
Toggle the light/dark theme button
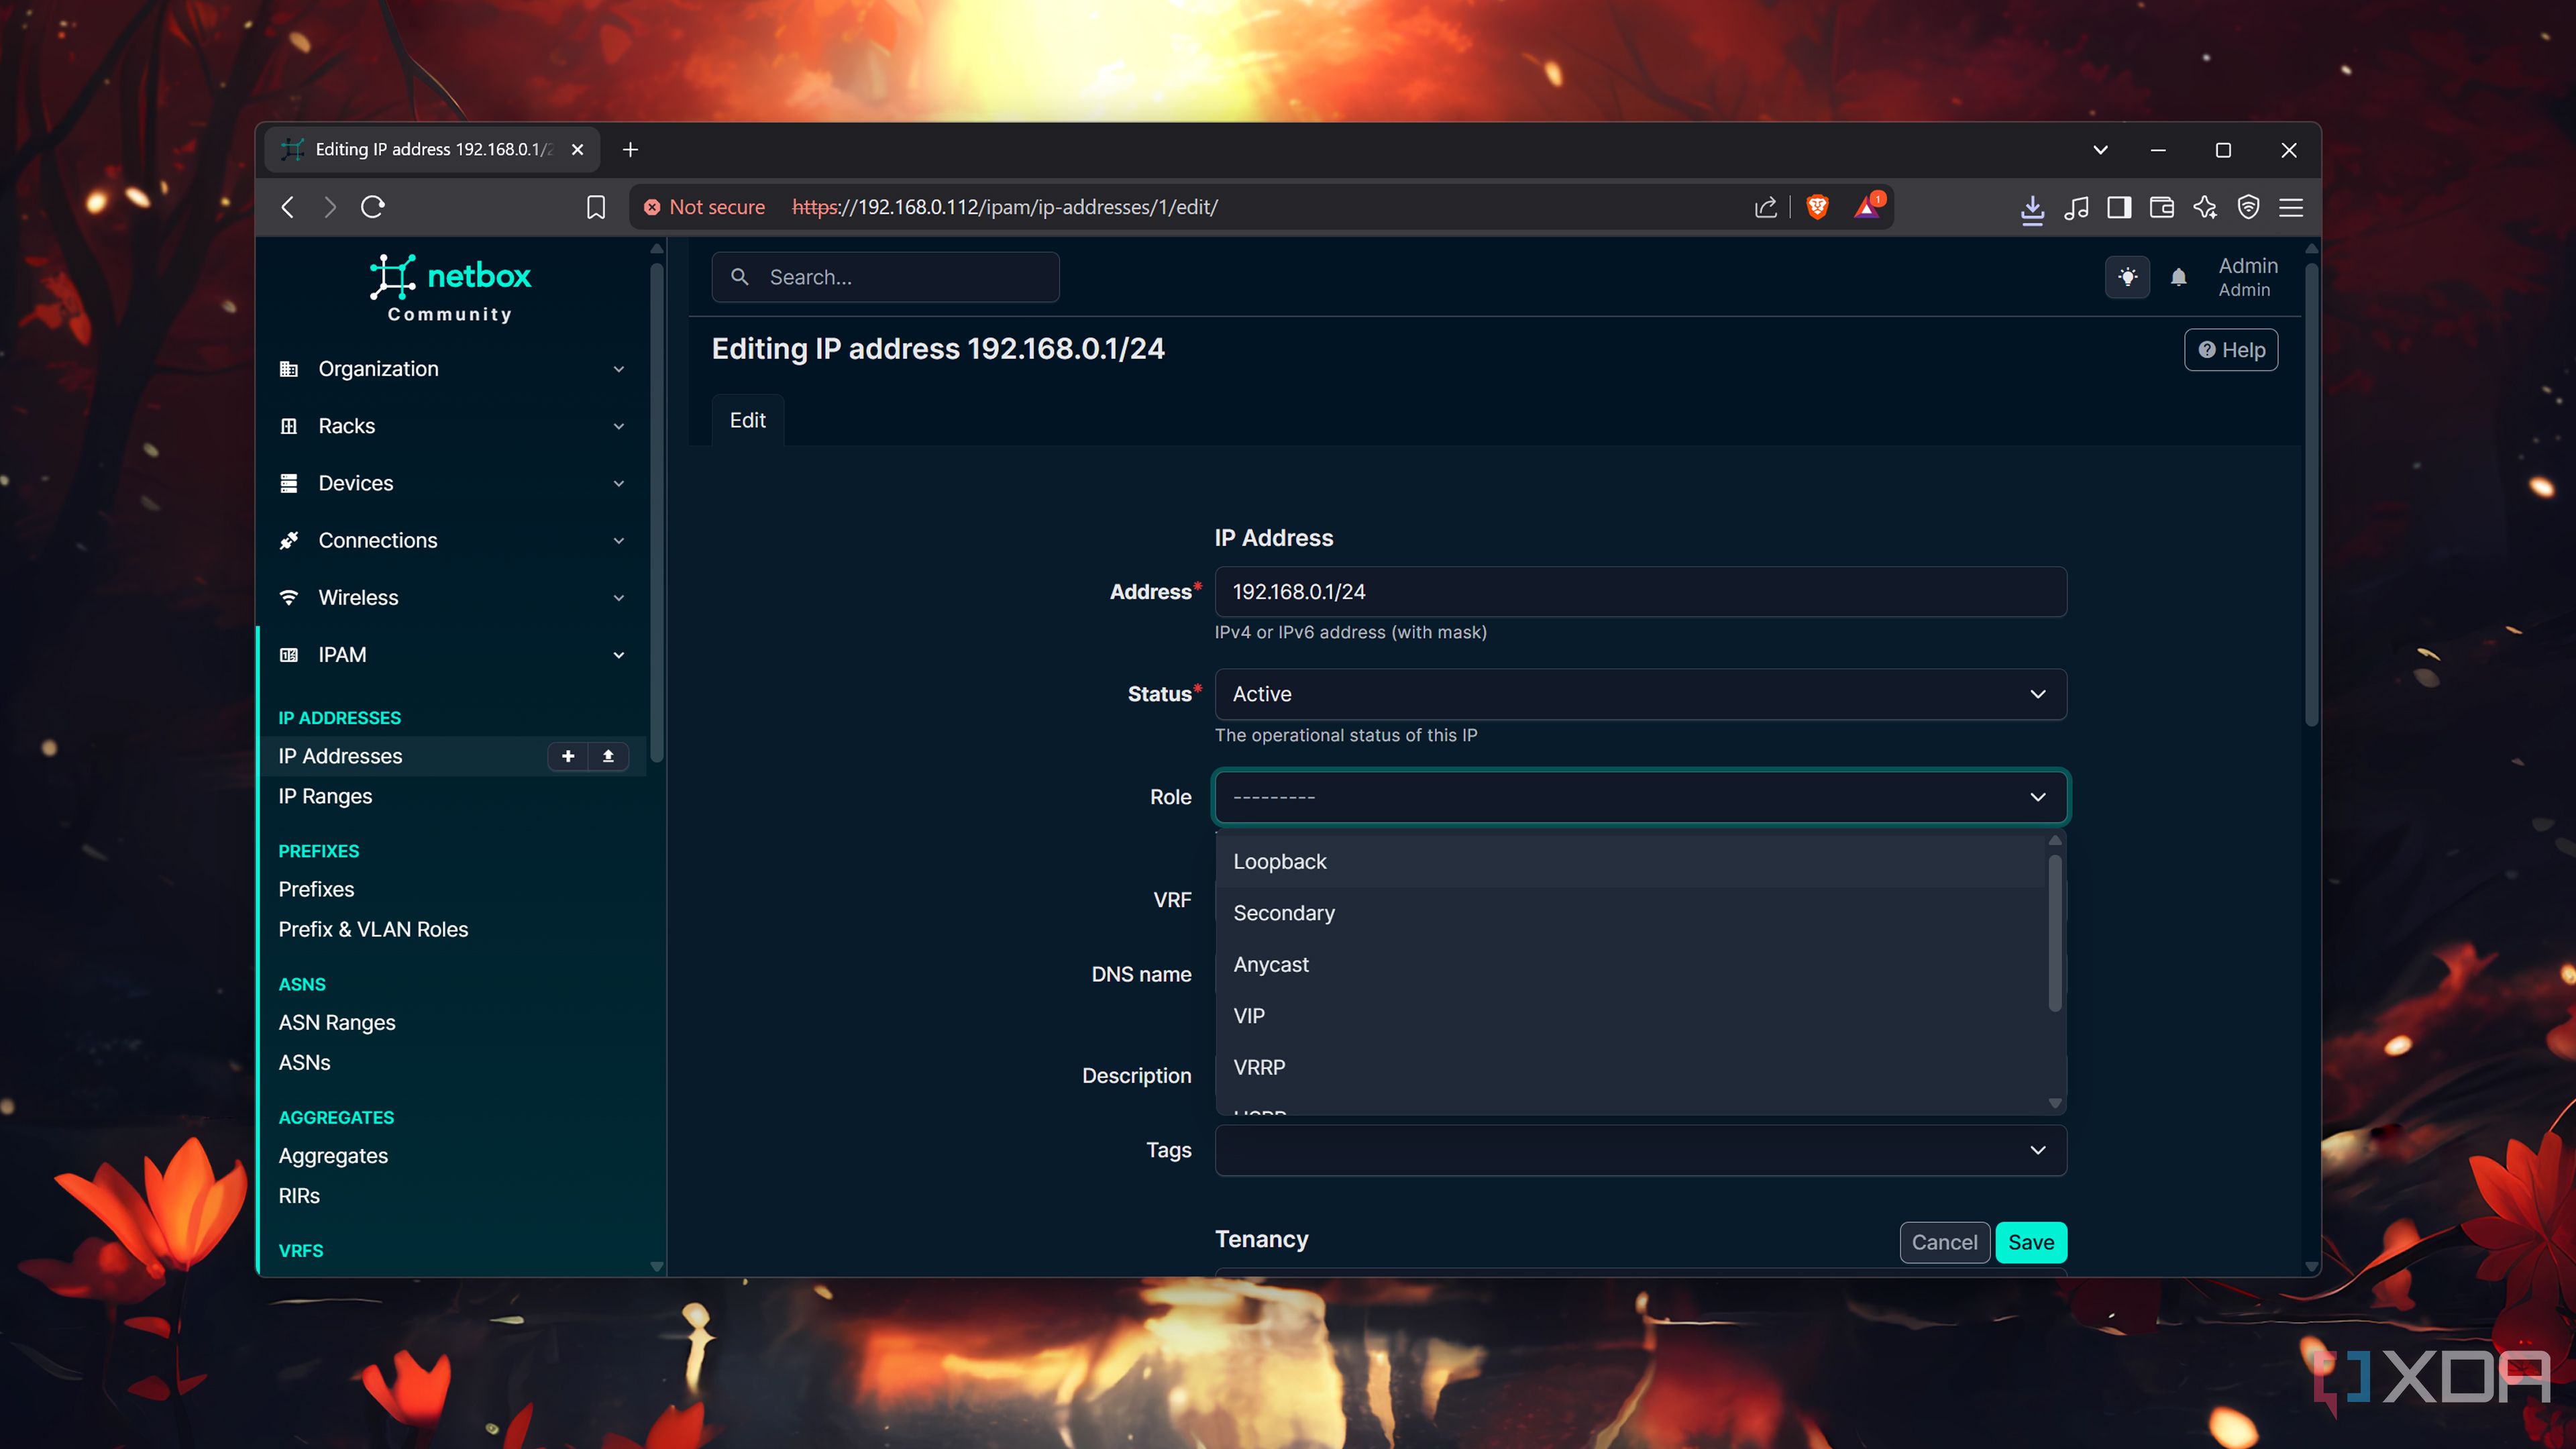[2127, 277]
